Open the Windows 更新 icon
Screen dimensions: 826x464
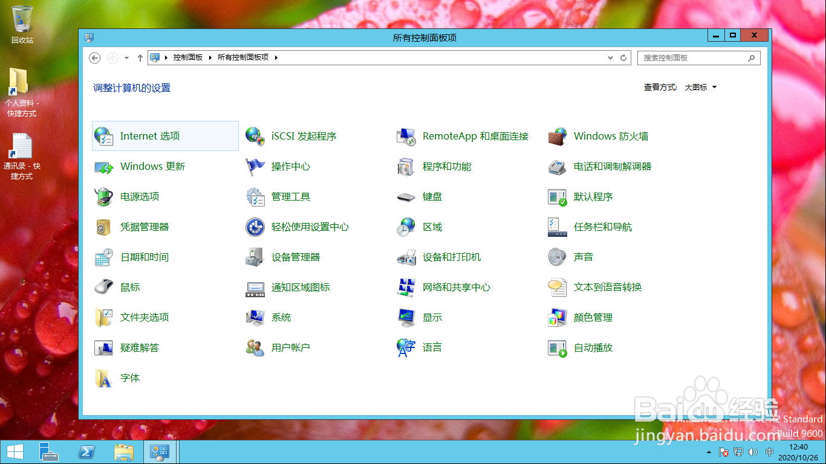[104, 167]
